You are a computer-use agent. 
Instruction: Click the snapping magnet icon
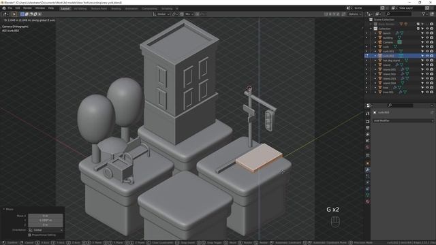tap(174, 14)
